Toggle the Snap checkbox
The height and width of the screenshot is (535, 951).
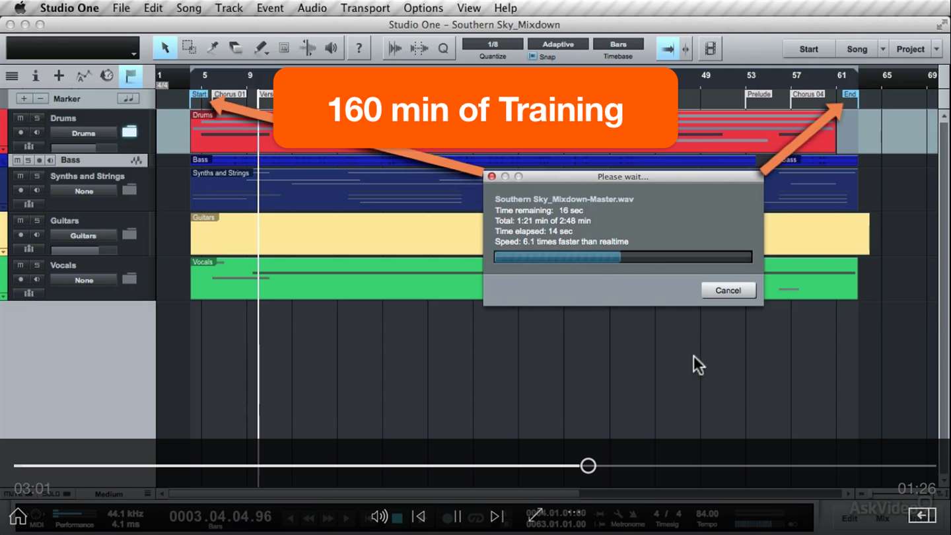532,57
